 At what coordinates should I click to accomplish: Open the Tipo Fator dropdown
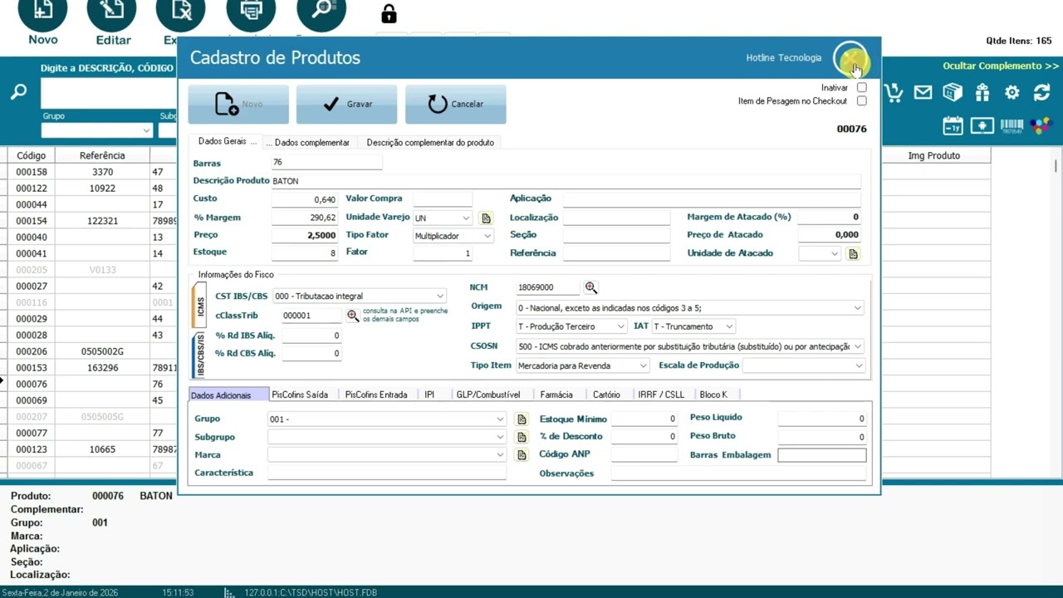[487, 236]
